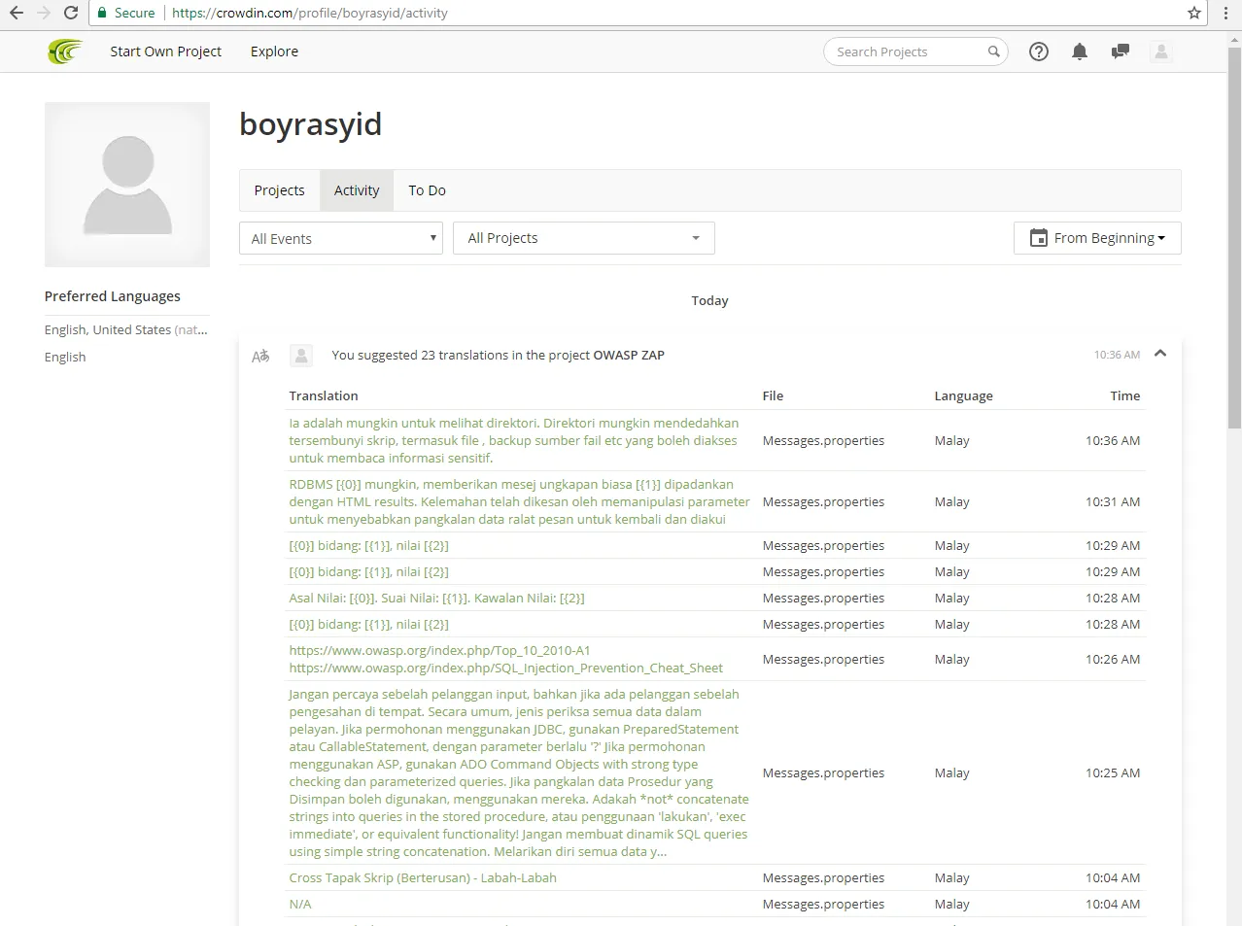Open translation starting 'Jangan percaya sebelah'

coord(519,772)
